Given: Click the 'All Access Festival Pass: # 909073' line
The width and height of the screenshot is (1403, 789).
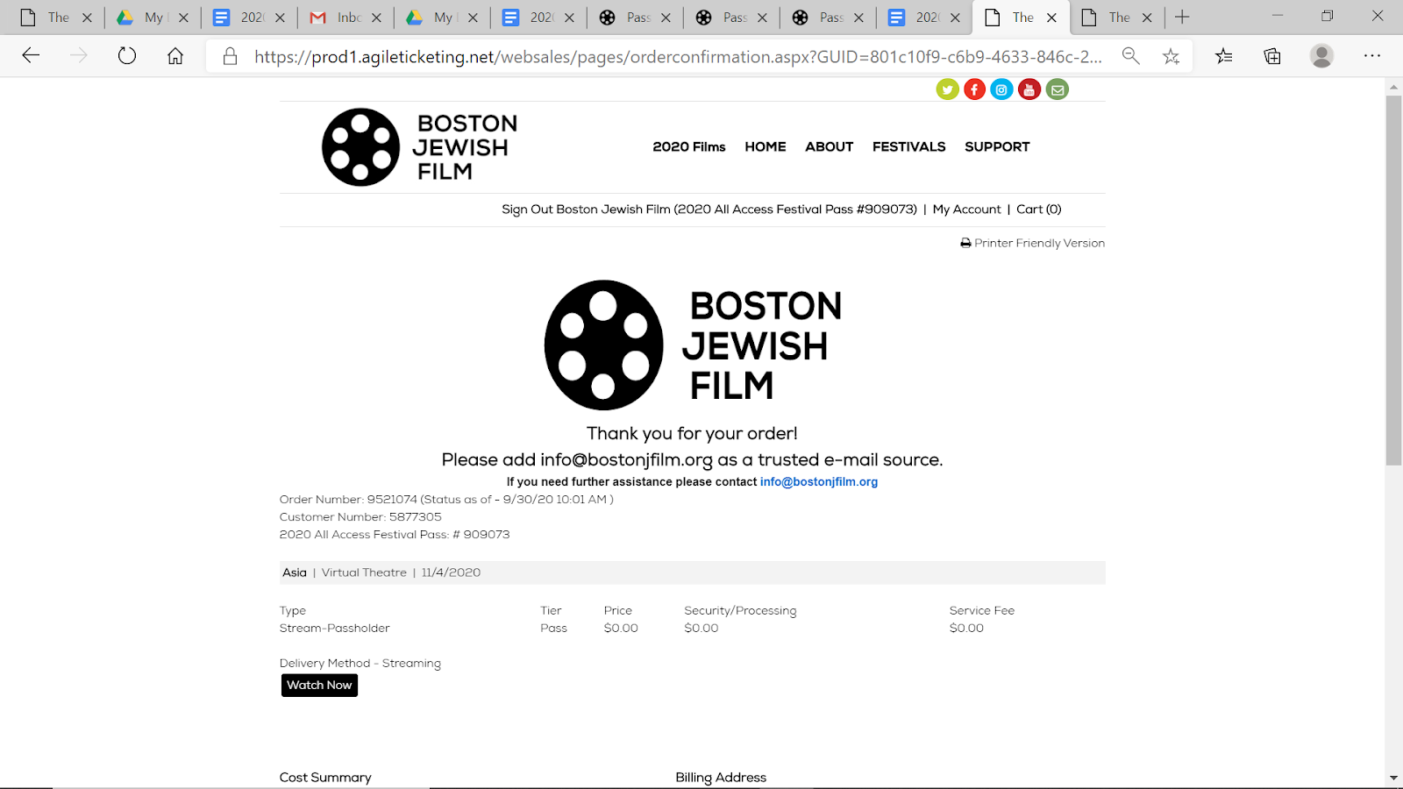Looking at the screenshot, I should point(395,535).
